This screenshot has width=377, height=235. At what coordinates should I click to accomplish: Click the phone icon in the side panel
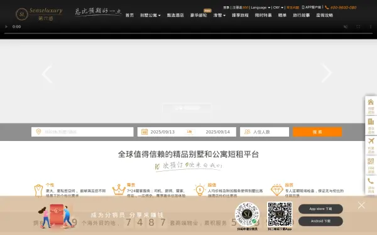coord(371,181)
